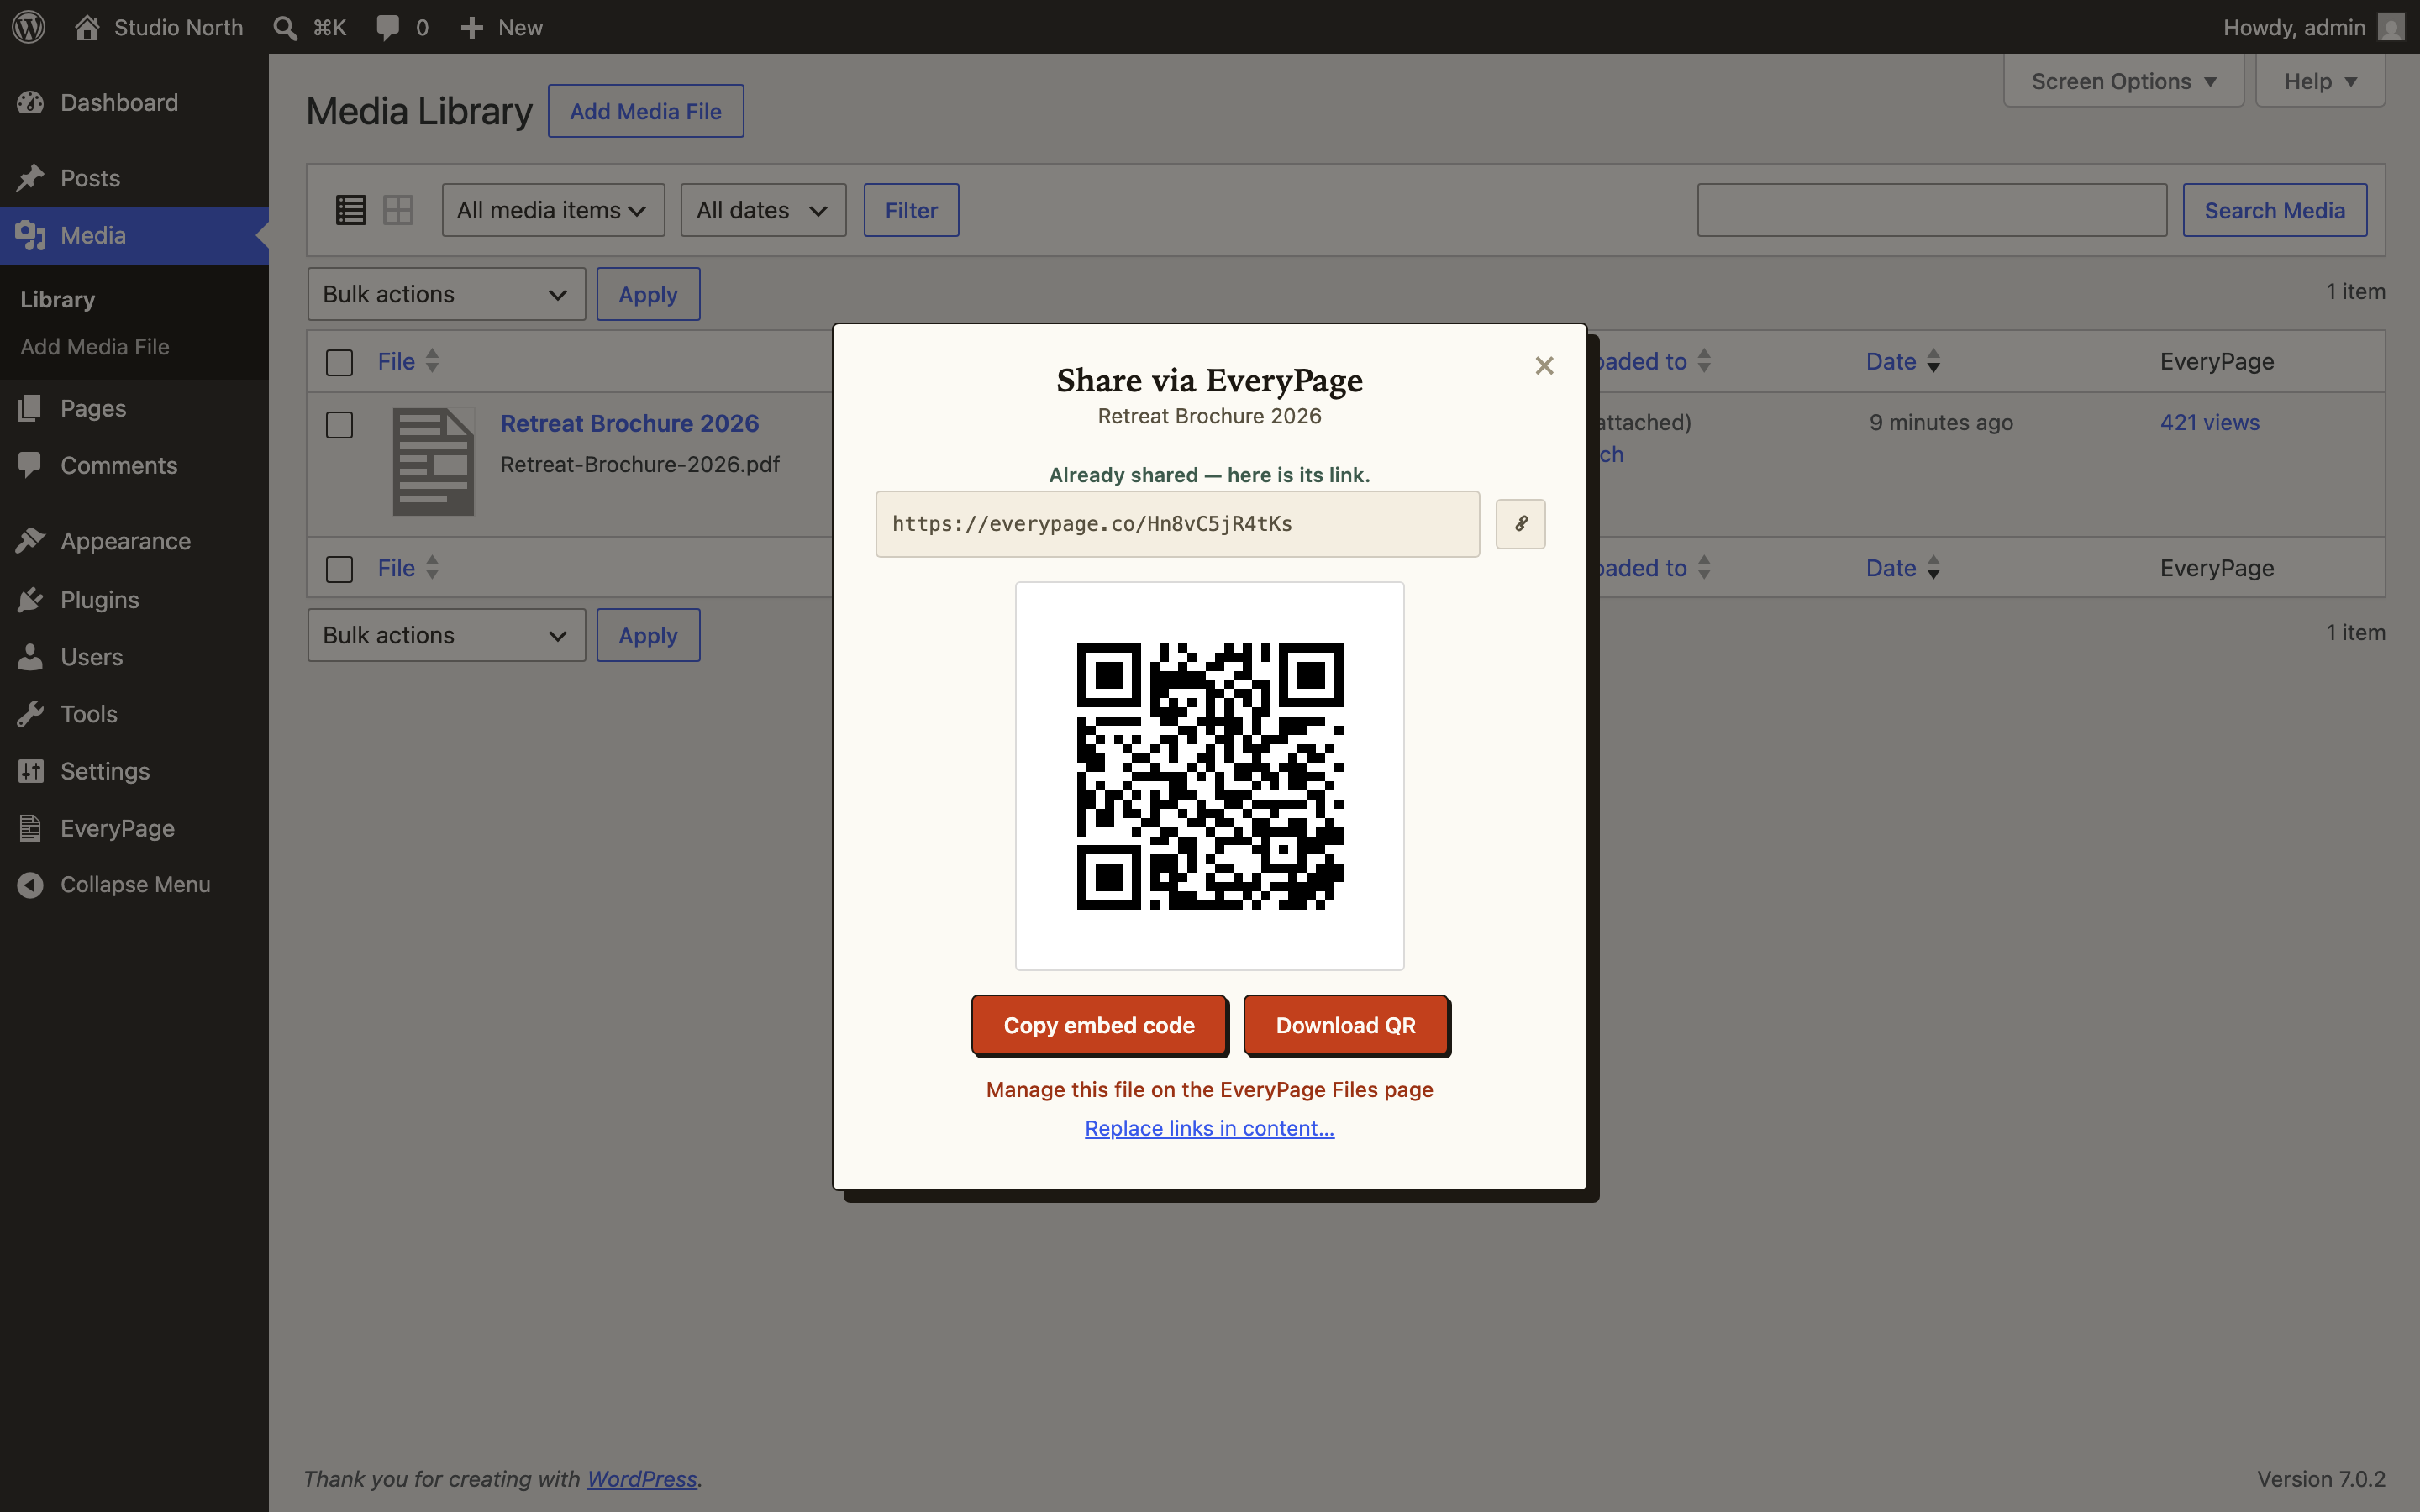The image size is (2420, 1512).
Task: Click Retreat-Brochure-2026.pdf filename text
Action: [x=640, y=464]
